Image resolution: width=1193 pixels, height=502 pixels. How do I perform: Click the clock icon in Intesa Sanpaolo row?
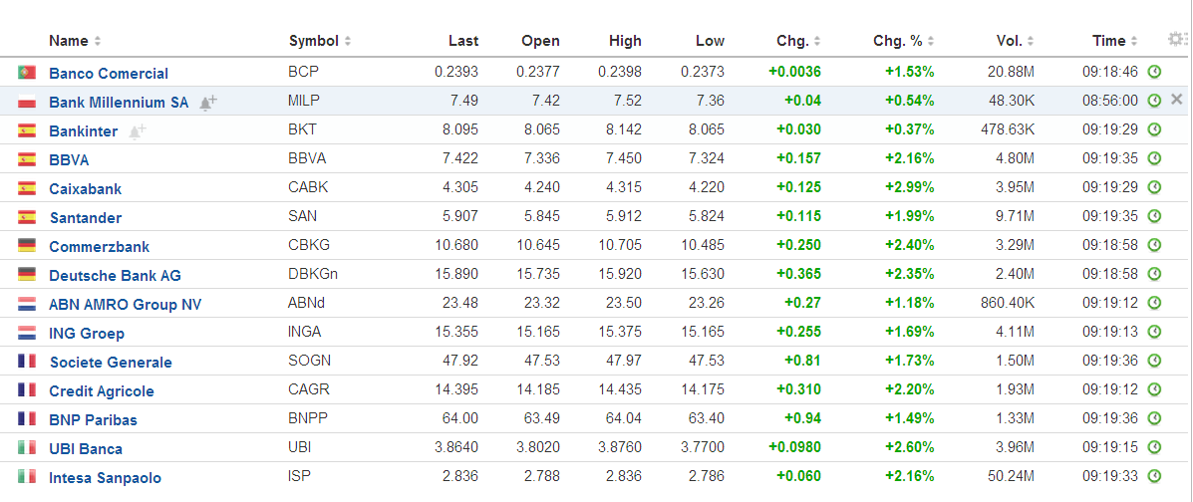coord(1154,476)
